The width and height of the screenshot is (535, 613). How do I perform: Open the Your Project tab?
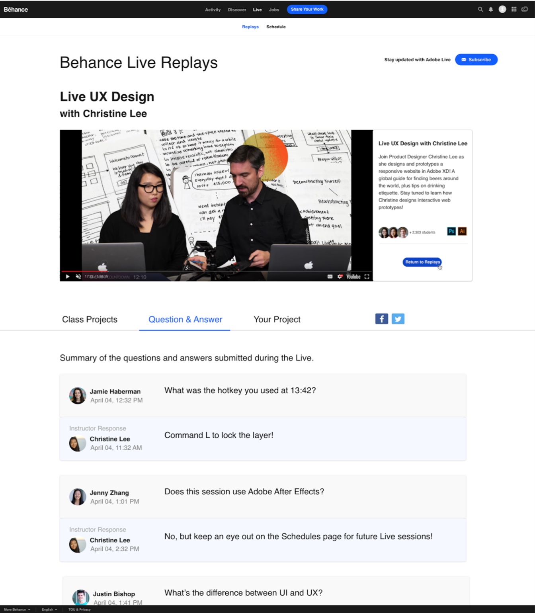[x=277, y=319]
